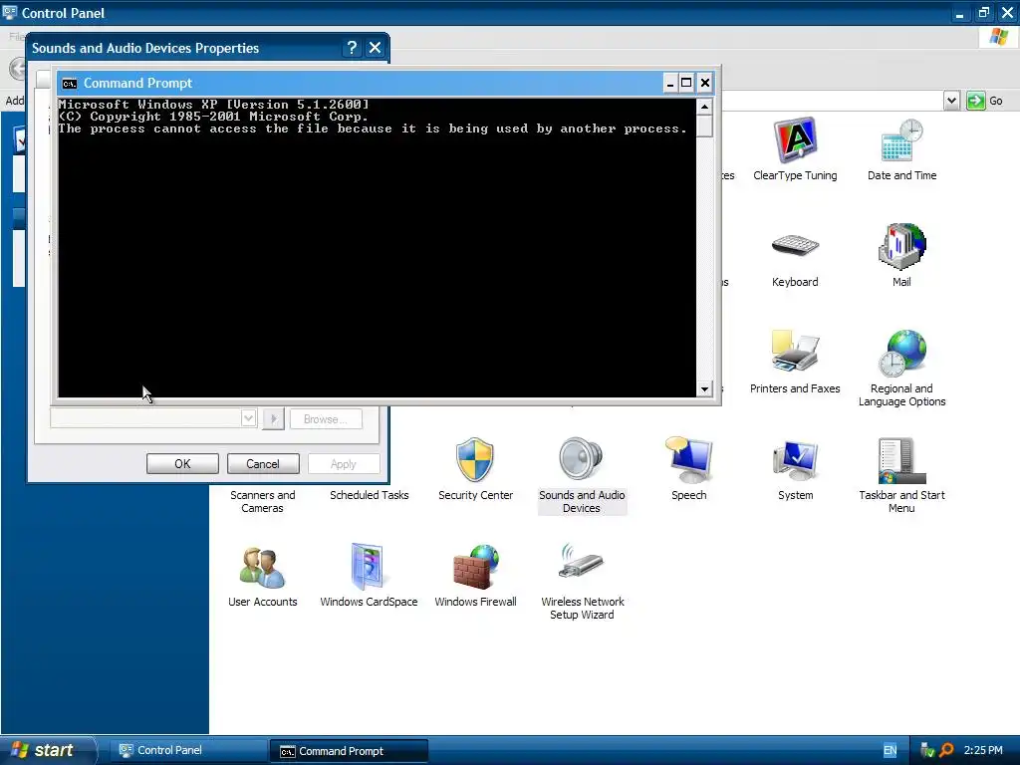The image size is (1020, 765).
Task: Click the Command Prompt scrollbar down arrow
Action: click(704, 389)
